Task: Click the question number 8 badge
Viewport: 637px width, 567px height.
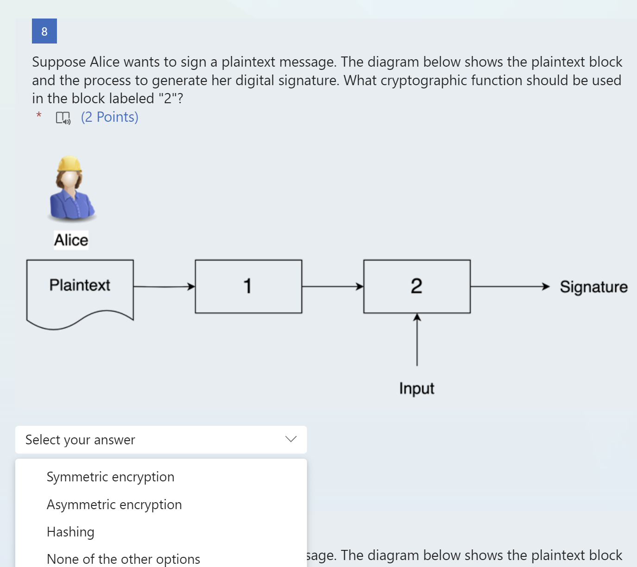Action: [44, 31]
